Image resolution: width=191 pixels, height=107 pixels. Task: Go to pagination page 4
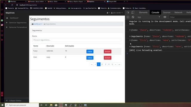point(109,64)
